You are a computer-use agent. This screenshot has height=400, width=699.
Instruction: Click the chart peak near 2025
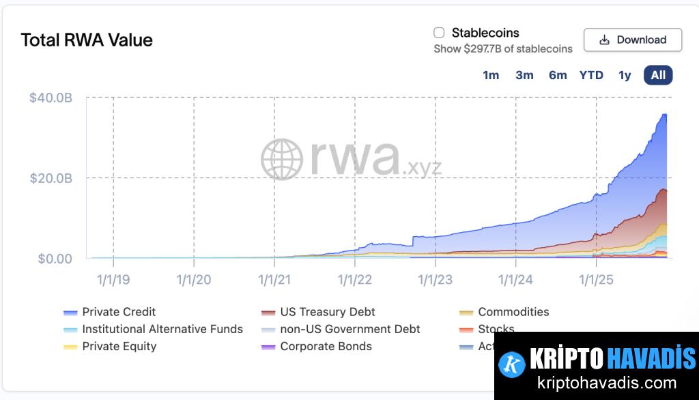(x=665, y=114)
